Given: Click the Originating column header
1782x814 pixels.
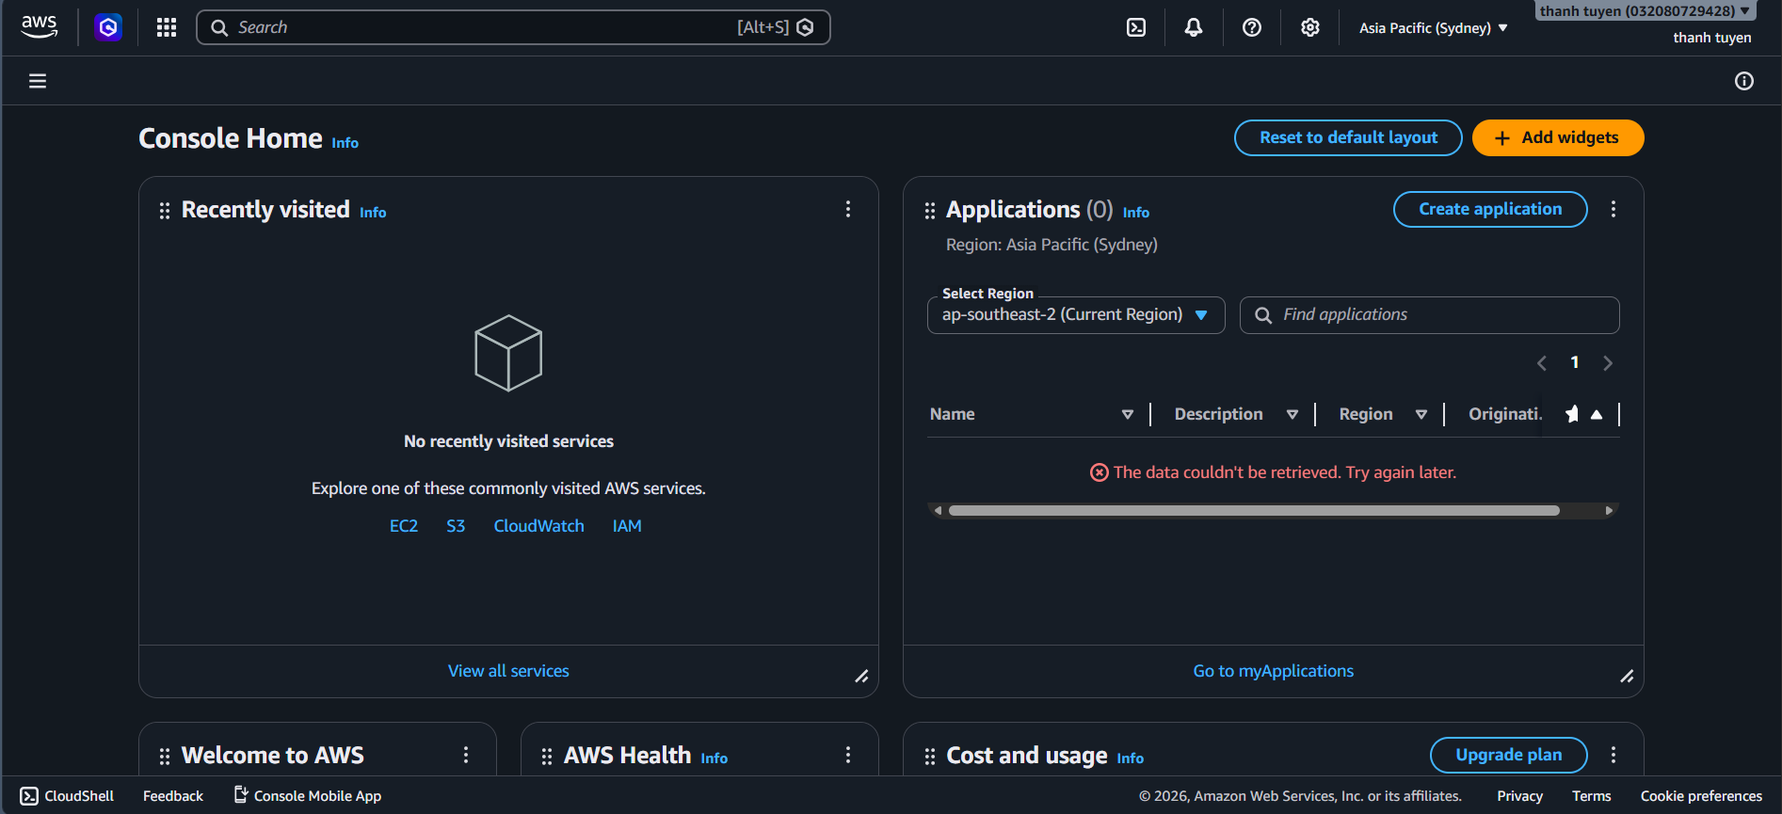Looking at the screenshot, I should pos(1504,414).
